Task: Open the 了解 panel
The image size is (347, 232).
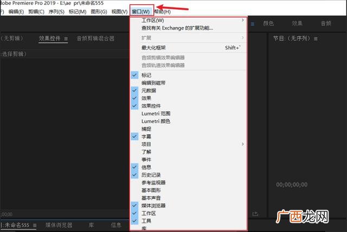Action: click(189, 152)
